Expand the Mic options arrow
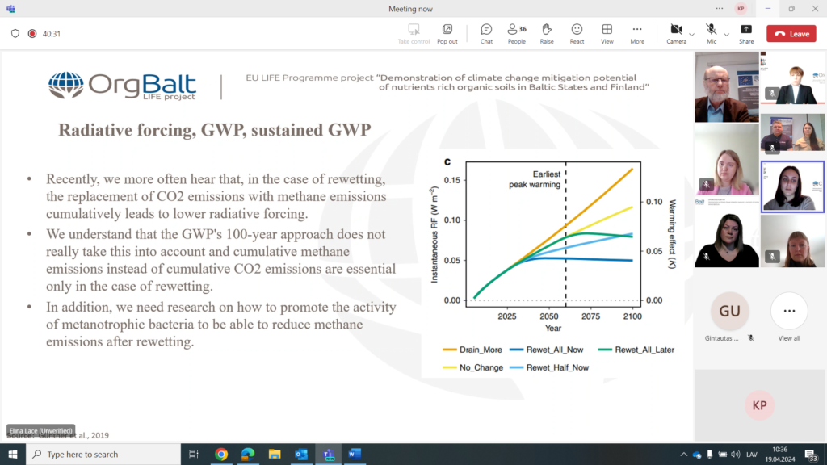 pos(726,35)
